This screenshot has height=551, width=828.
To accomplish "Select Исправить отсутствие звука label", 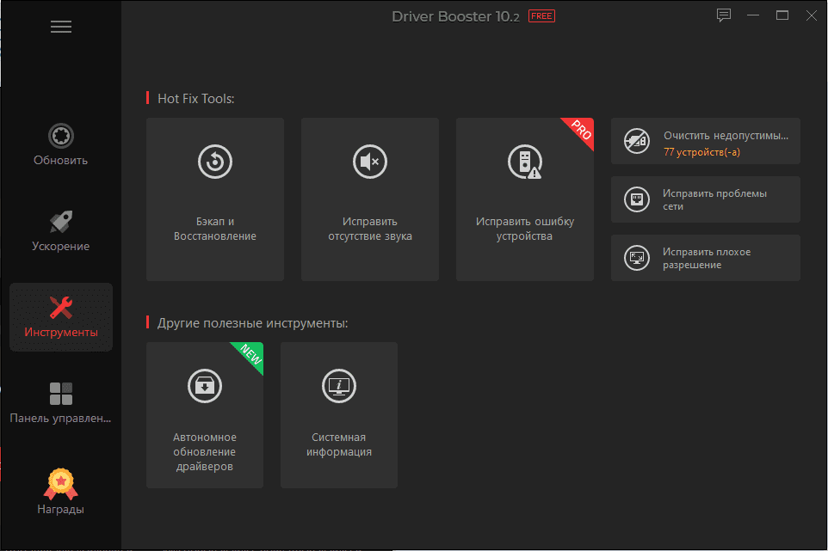I will coord(369,229).
